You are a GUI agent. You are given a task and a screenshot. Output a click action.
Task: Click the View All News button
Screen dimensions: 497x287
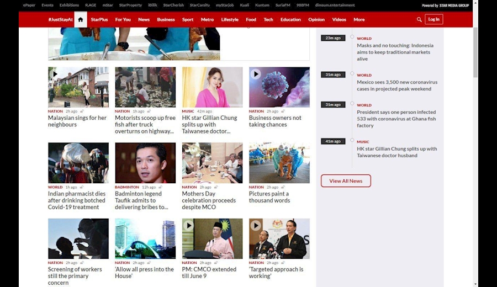[x=346, y=180]
